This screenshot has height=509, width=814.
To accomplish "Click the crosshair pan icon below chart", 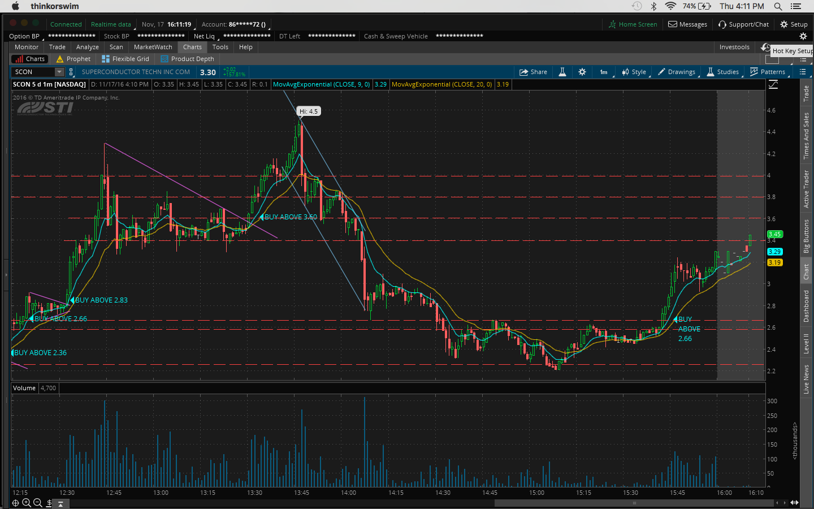I will pyautogui.click(x=16, y=503).
